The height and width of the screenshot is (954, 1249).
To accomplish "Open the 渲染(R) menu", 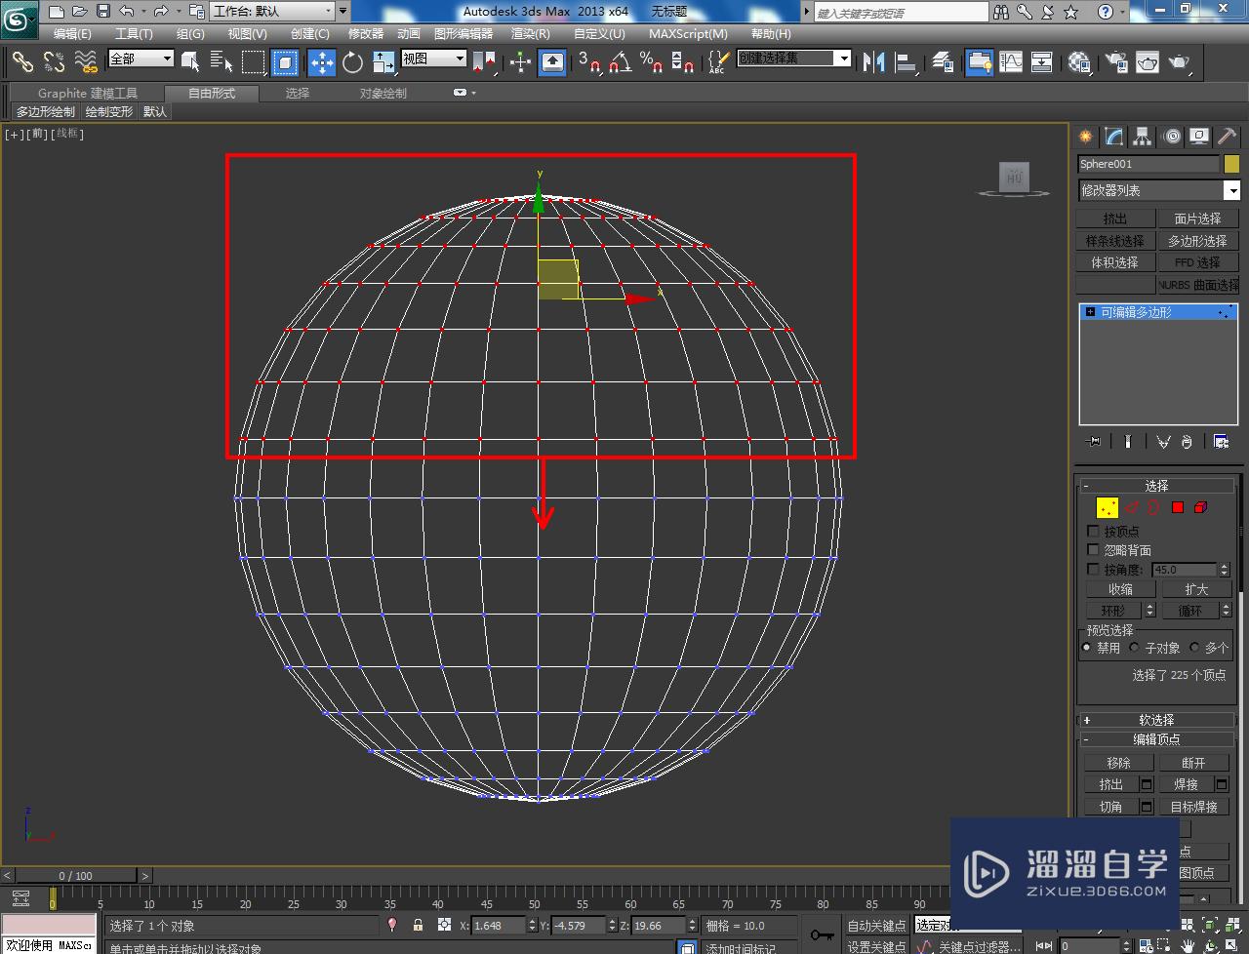I will click(x=531, y=33).
